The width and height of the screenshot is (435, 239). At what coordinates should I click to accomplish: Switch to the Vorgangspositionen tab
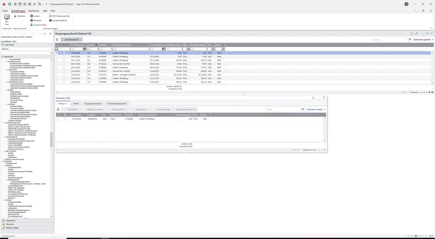(93, 104)
